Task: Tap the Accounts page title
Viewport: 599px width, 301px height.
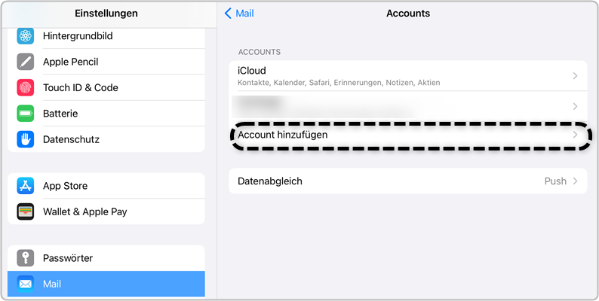Action: 408,14
